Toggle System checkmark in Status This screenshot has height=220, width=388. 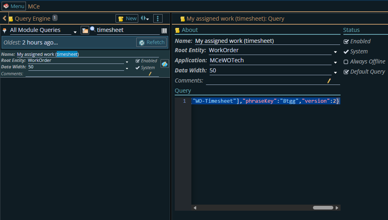346,52
